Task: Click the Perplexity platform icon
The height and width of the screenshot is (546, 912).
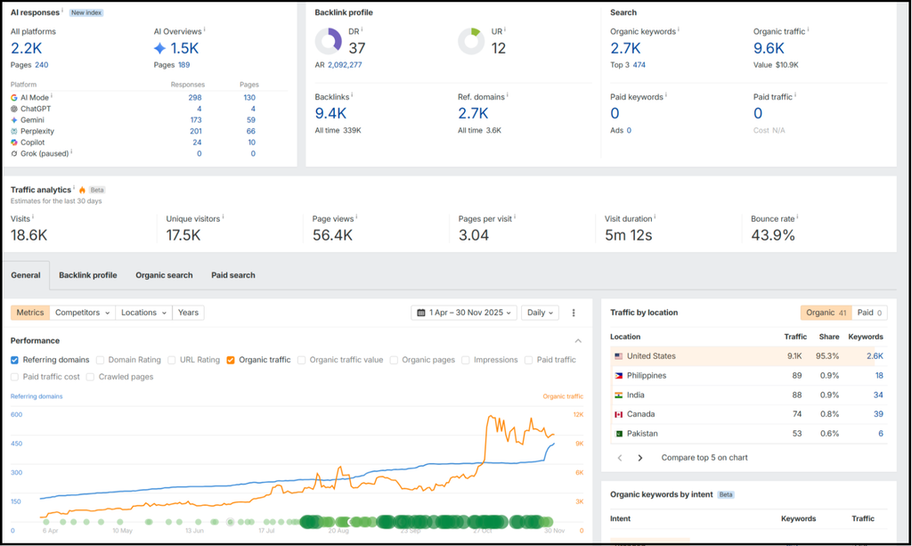Action: tap(14, 132)
